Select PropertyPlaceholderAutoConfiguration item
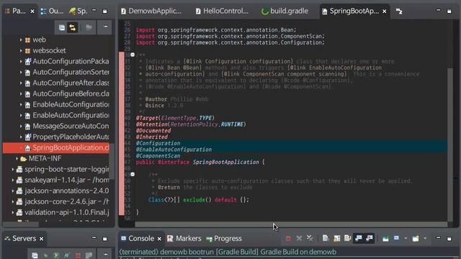 [71, 137]
